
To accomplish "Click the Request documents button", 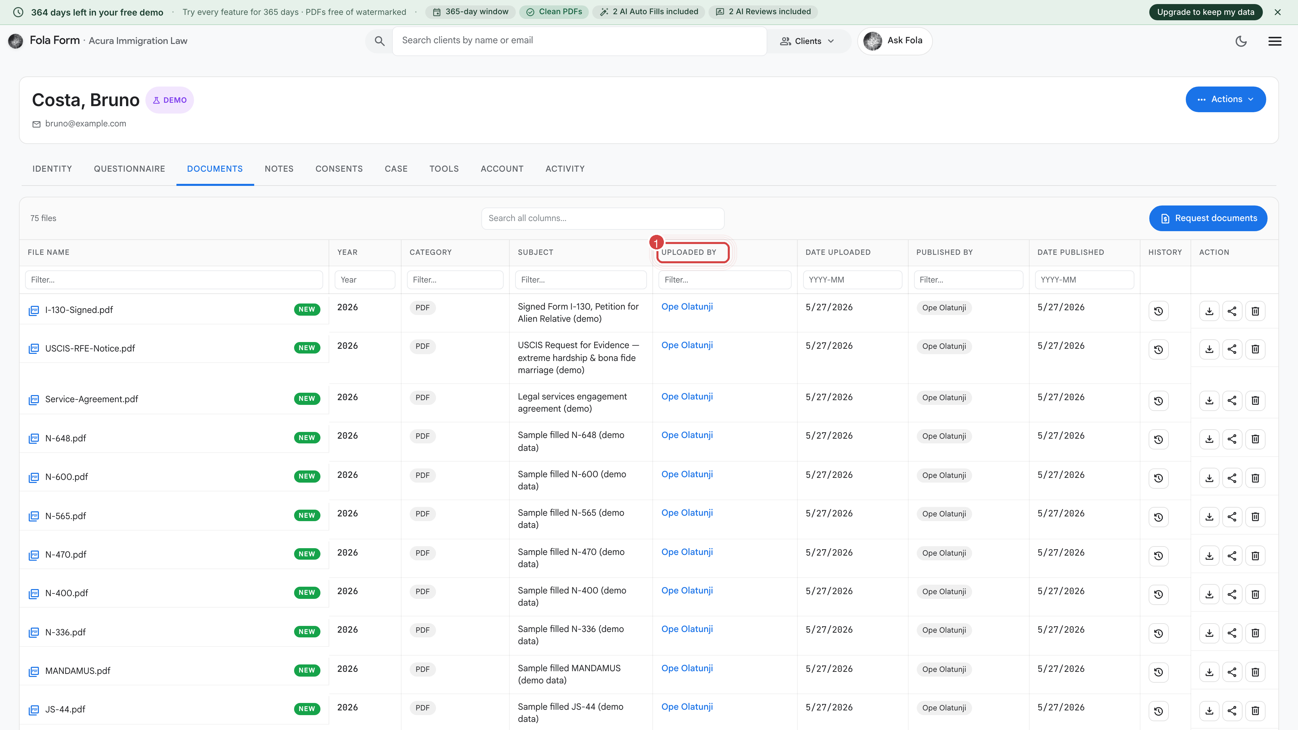I will (x=1208, y=218).
